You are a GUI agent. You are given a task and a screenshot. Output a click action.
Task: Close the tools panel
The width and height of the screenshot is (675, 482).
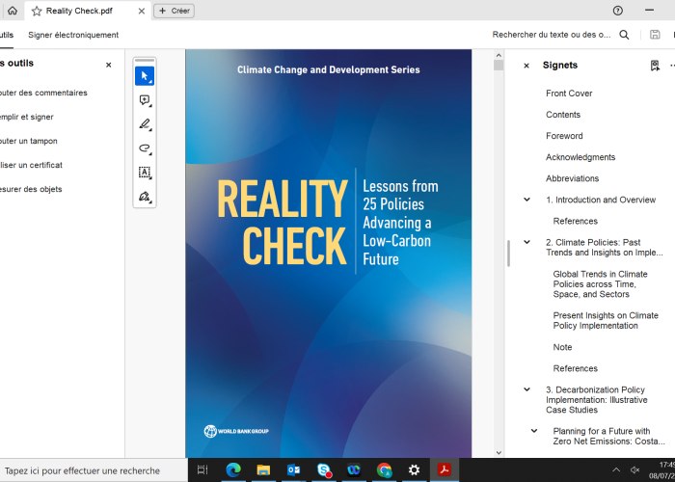[x=108, y=65]
